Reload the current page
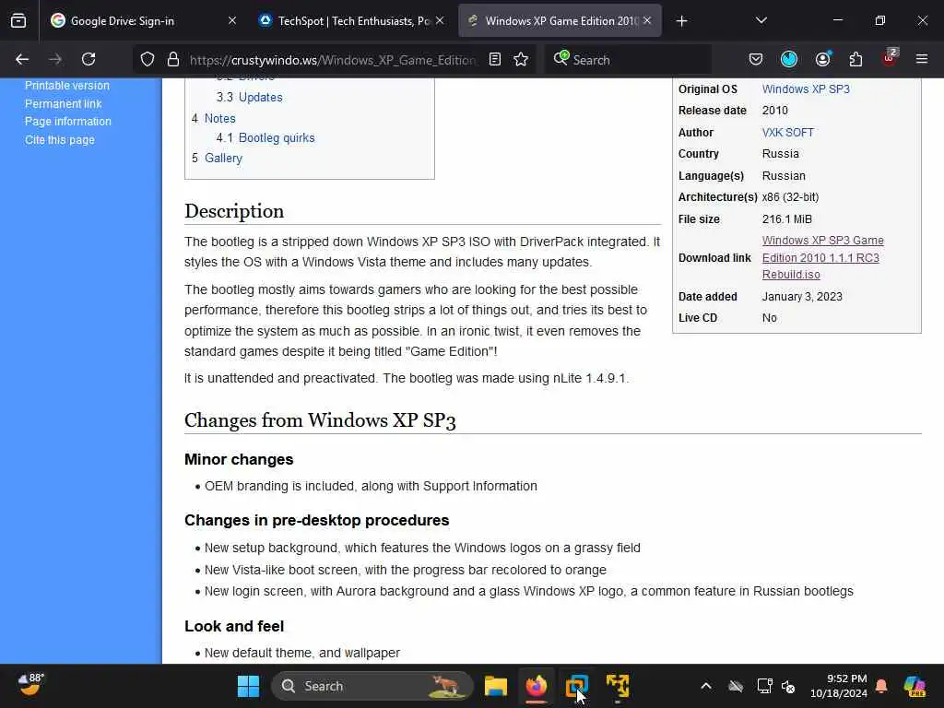The height and width of the screenshot is (708, 944). tap(88, 59)
